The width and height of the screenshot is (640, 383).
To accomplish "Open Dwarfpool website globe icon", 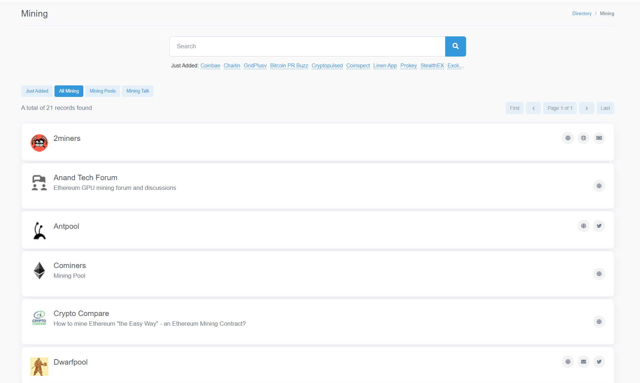I will click(567, 362).
